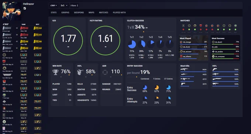The width and height of the screenshot is (251, 134).
Task: Switch to the STATS tab
Action: tap(54, 13)
